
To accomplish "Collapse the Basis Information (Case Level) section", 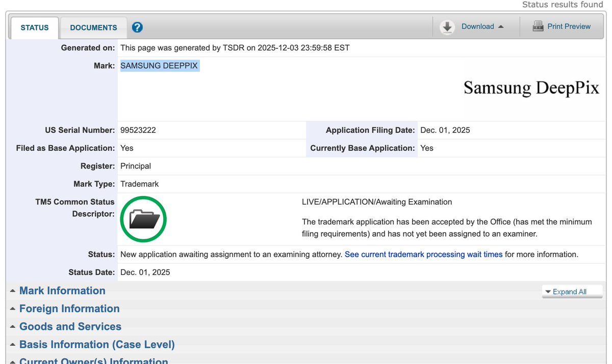I will point(96,345).
